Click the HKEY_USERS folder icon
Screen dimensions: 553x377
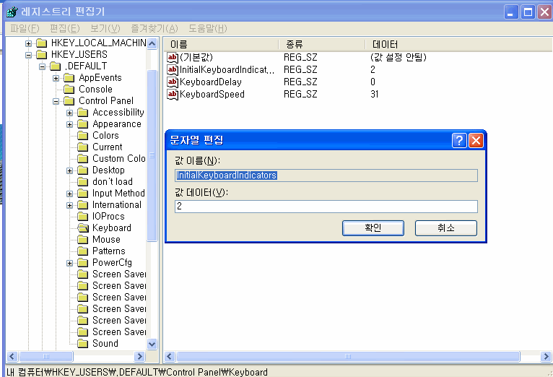click(x=42, y=55)
